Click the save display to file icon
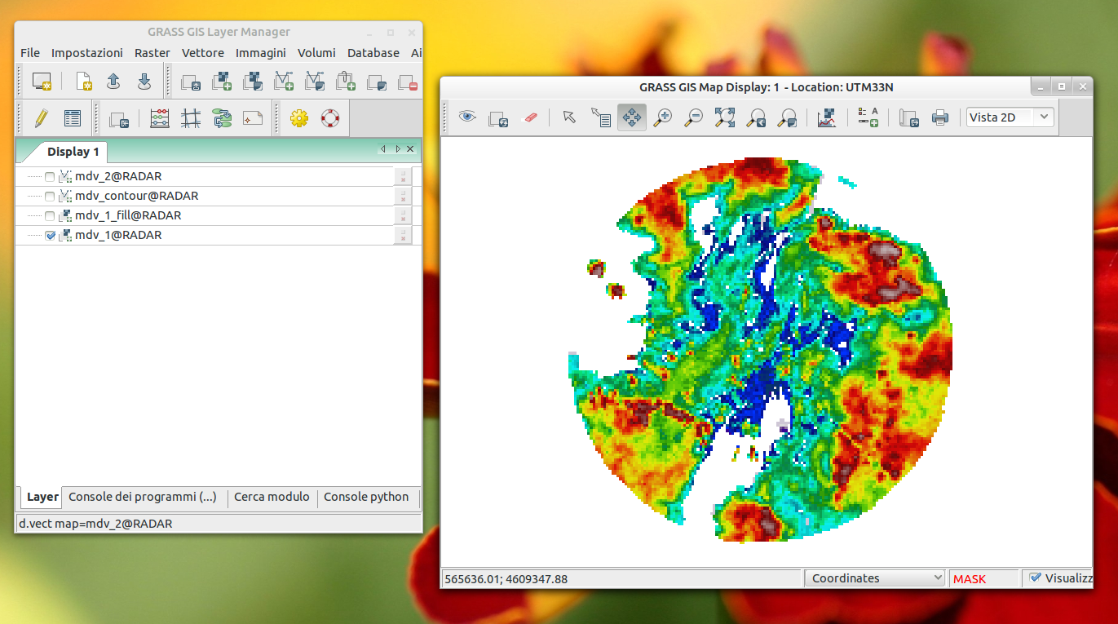The height and width of the screenshot is (624, 1118). tap(909, 117)
